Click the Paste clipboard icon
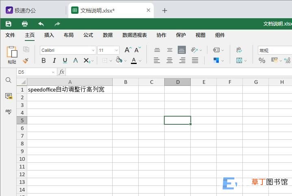 click(12, 52)
